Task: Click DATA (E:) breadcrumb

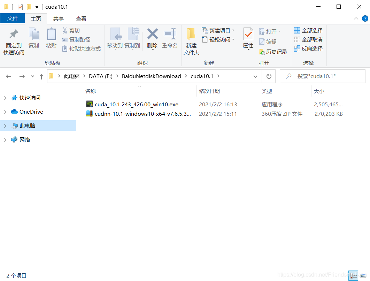Action: [101, 76]
